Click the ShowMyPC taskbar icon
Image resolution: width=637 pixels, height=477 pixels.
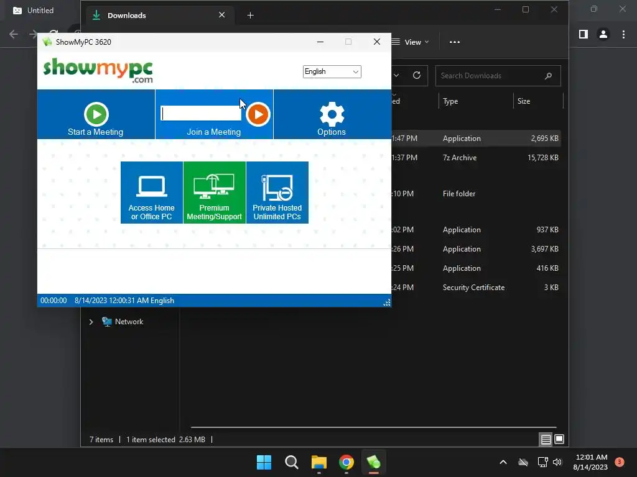374,462
